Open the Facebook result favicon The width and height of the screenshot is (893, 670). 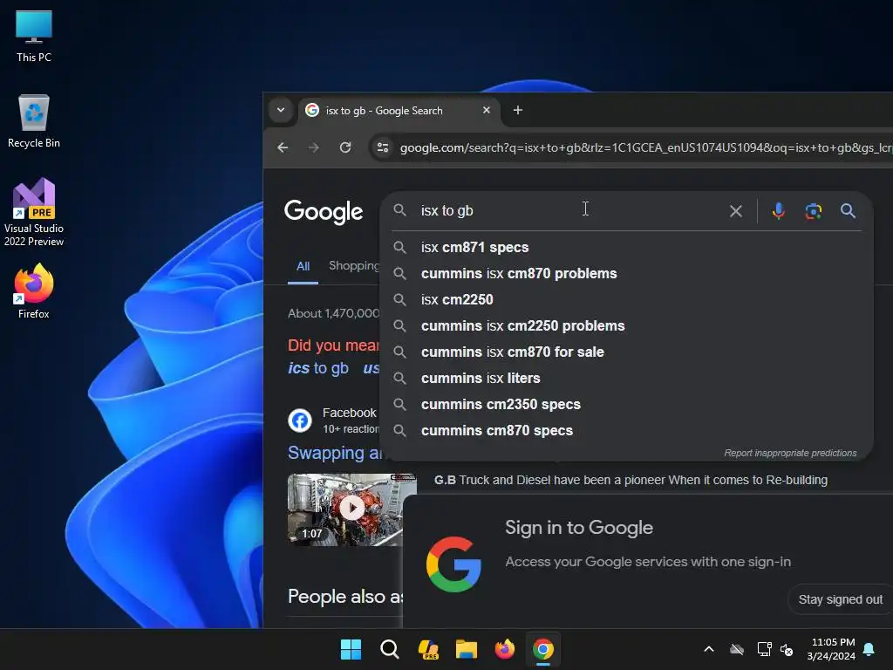300,420
